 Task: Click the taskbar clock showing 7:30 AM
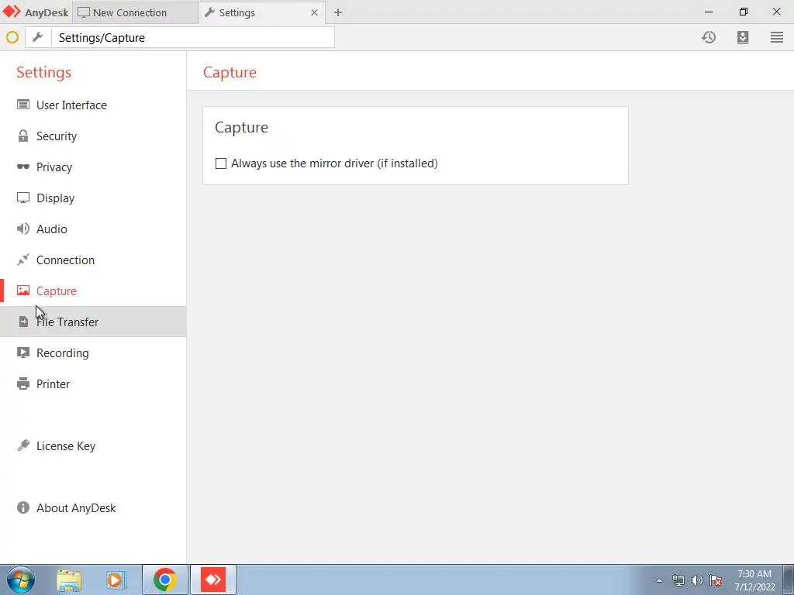click(754, 580)
